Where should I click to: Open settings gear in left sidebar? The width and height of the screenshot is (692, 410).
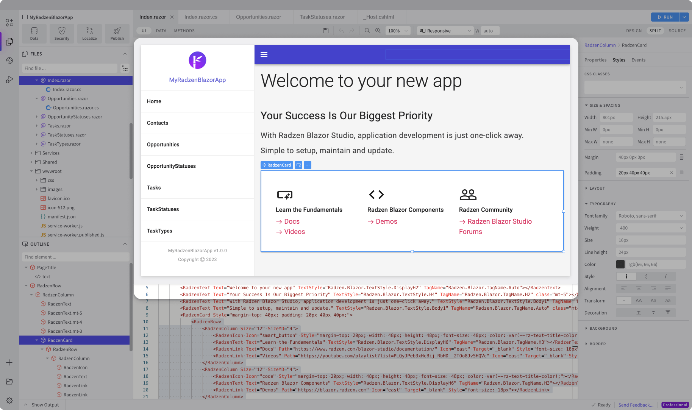(9, 401)
